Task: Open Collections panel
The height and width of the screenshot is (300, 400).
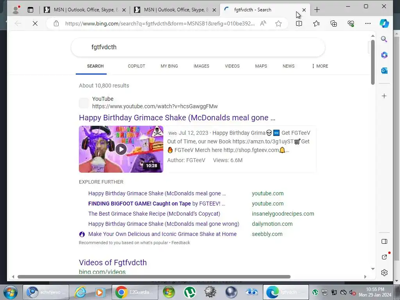Action: click(x=334, y=23)
